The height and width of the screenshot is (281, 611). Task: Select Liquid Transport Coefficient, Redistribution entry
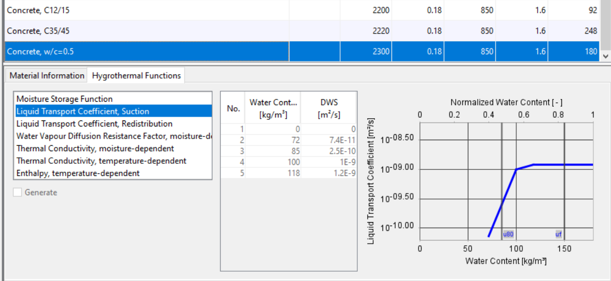click(x=113, y=124)
